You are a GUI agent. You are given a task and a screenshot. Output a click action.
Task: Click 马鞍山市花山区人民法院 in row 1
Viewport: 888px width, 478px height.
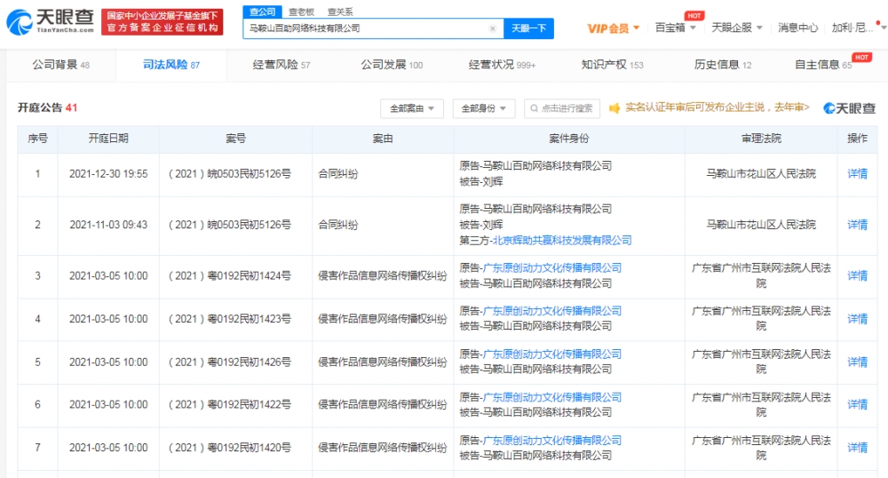[761, 174]
